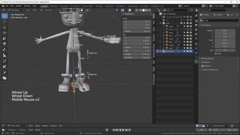Image resolution: width=240 pixels, height=135 pixels.
Task: Click the play animation button
Action: 123,130
